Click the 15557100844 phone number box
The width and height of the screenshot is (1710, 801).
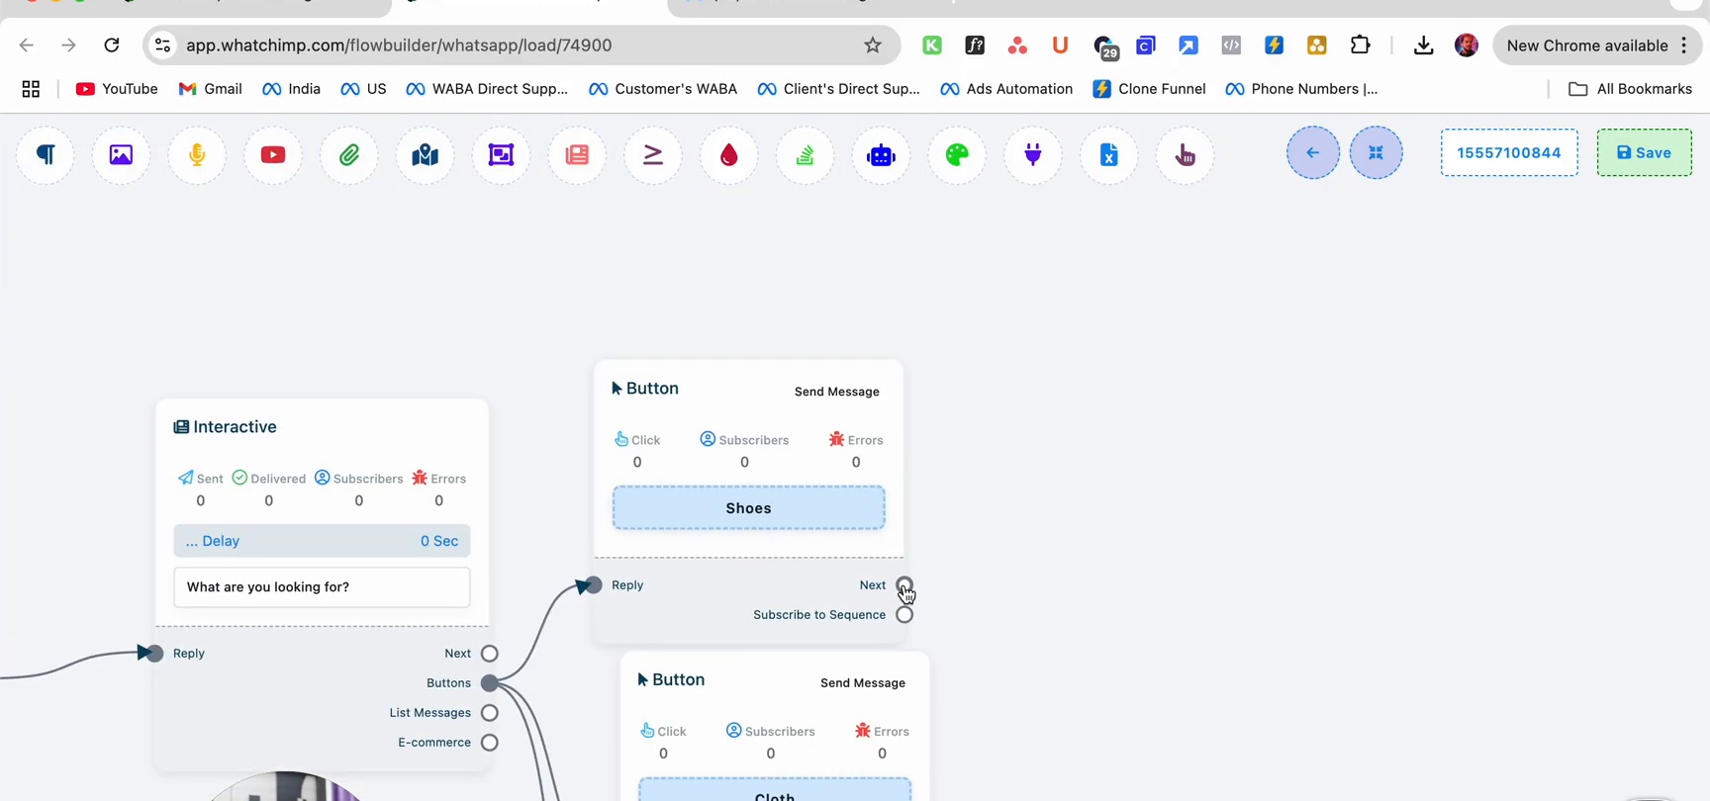[1509, 152]
